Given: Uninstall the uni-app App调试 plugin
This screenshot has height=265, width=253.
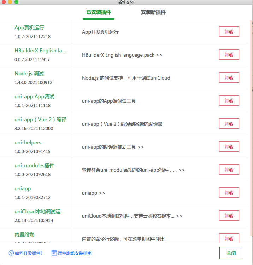Looking at the screenshot, I should [229, 100].
